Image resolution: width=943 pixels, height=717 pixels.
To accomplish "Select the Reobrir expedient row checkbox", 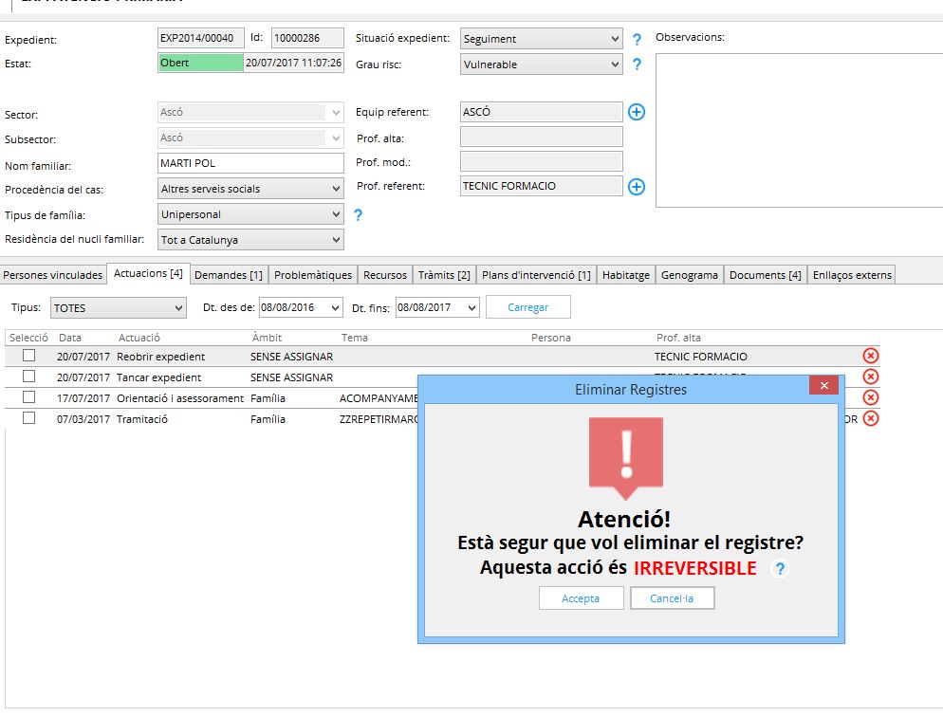I will [x=29, y=356].
